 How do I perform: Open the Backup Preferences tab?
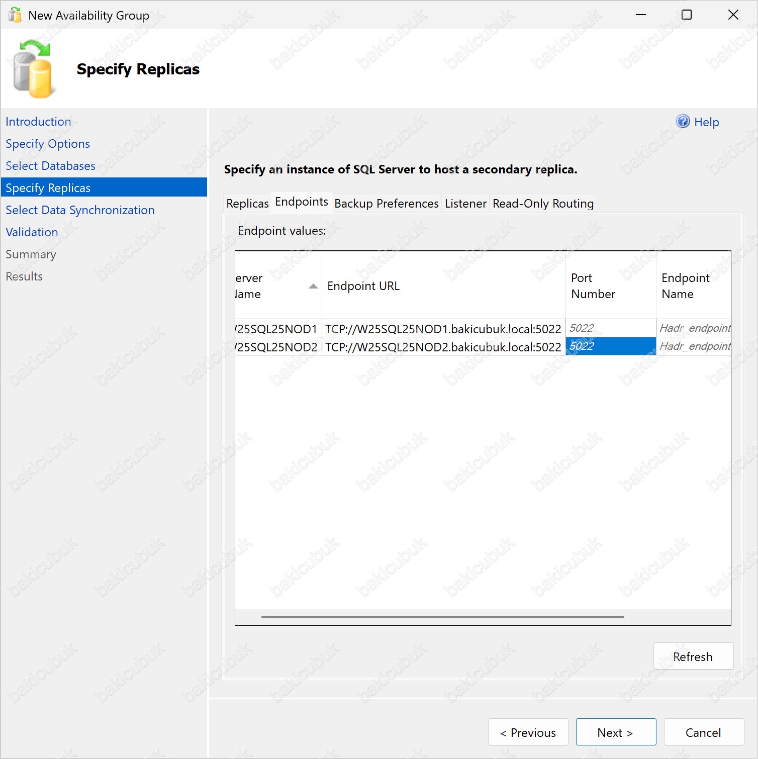[386, 204]
